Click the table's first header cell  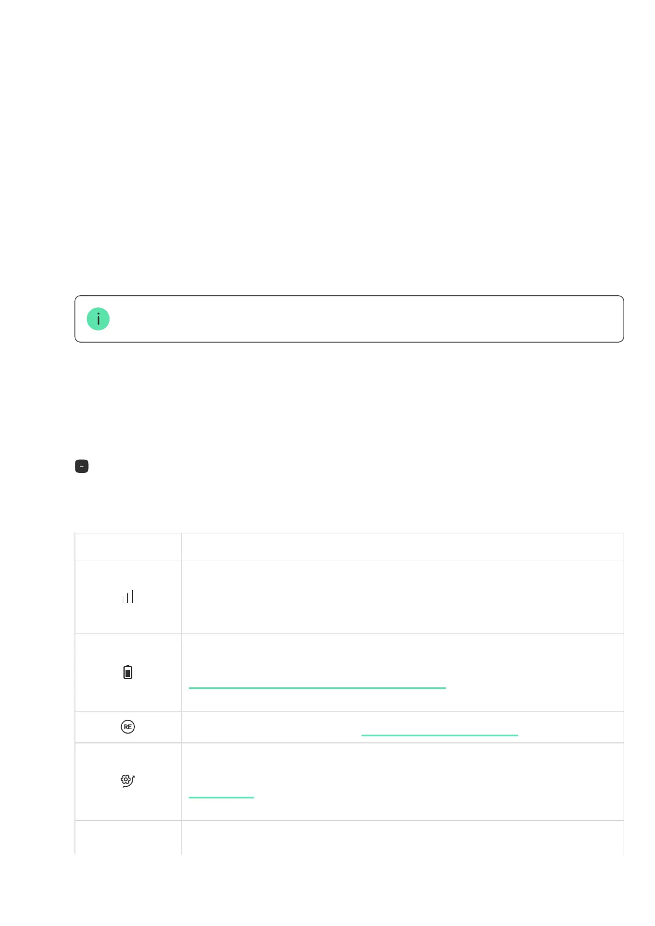(x=128, y=547)
